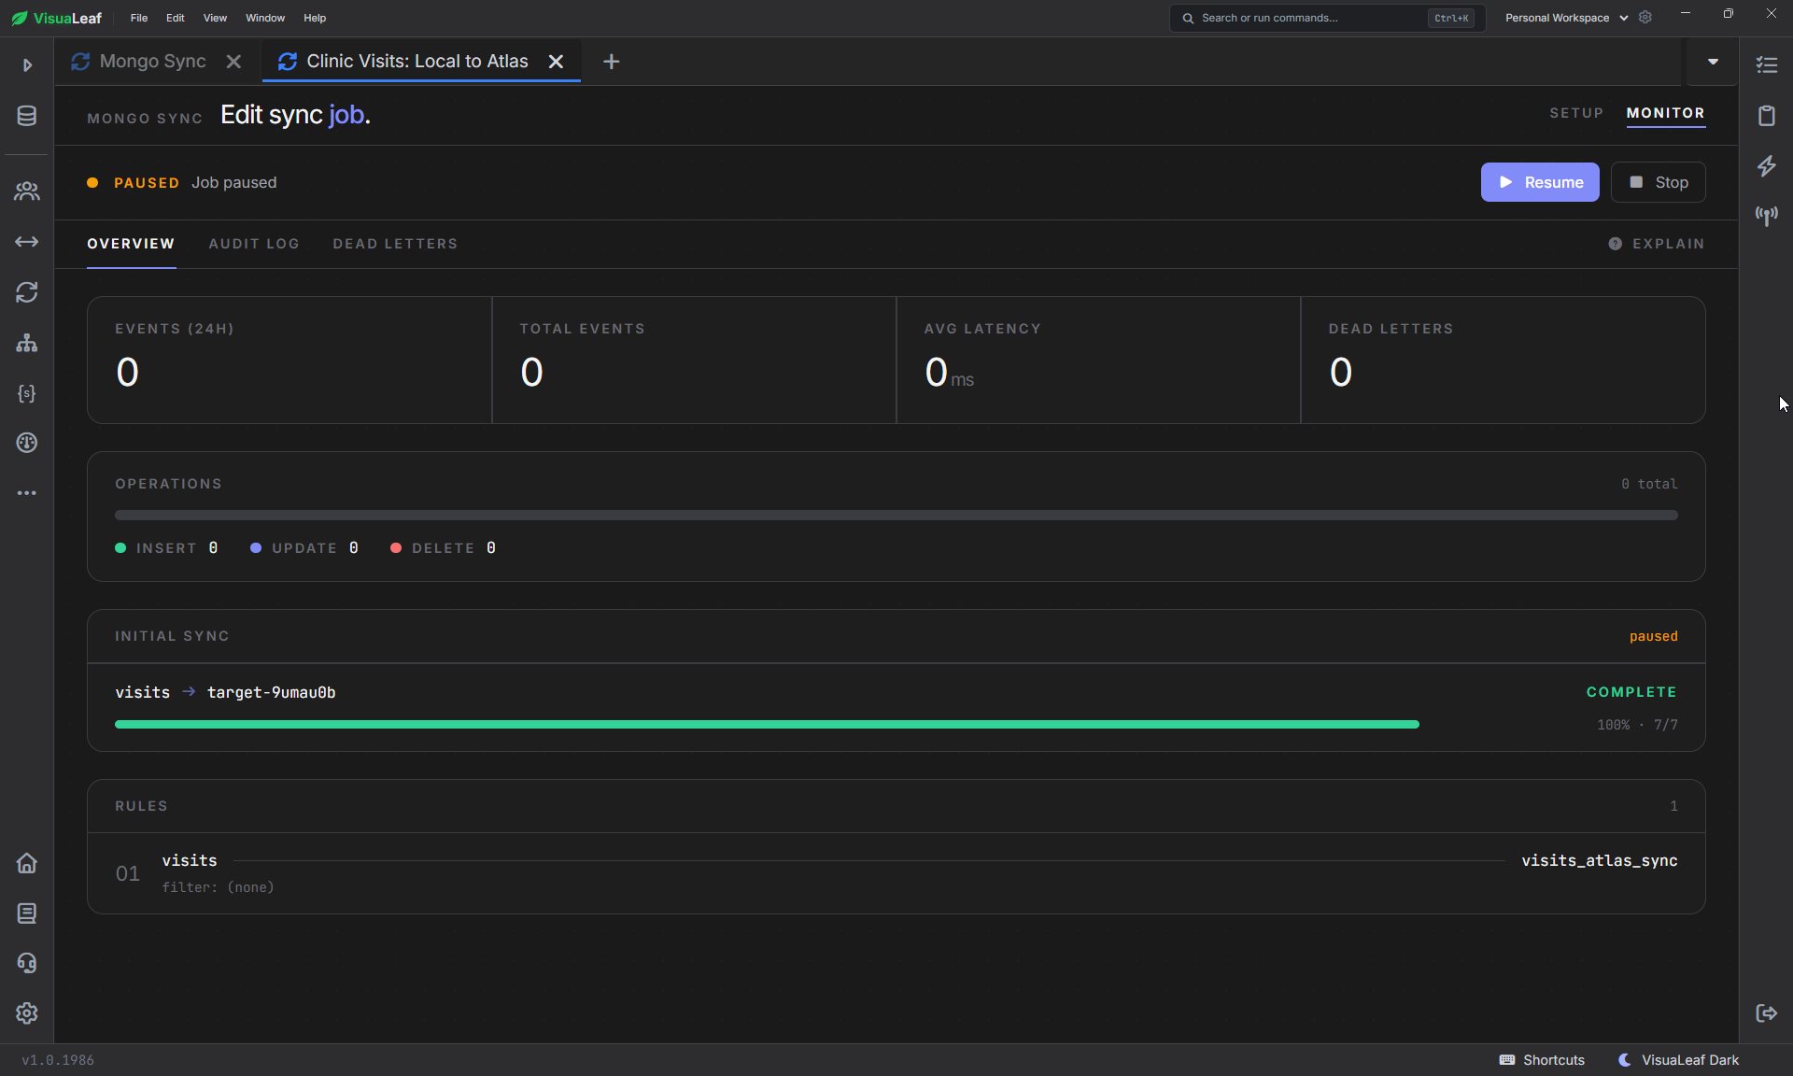Open the Personal Workspace dropdown
The image size is (1793, 1076).
coord(1567,18)
